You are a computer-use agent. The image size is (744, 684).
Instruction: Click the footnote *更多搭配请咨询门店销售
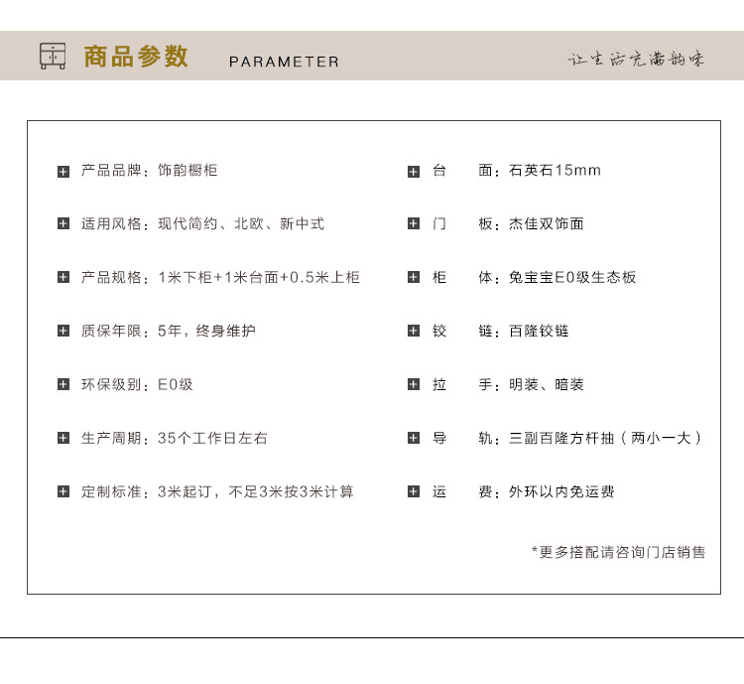[618, 552]
